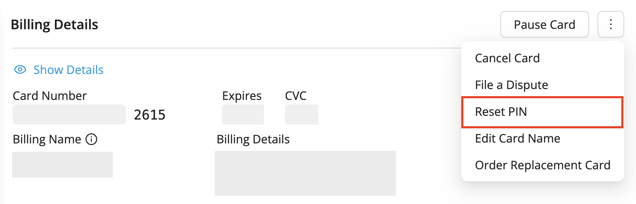This screenshot has height=204, width=636.
Task: Click the Card Number label
Action: [x=50, y=96]
